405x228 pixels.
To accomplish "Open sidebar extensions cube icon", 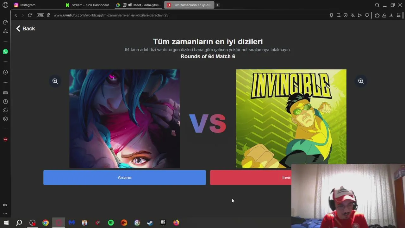I will (5, 110).
